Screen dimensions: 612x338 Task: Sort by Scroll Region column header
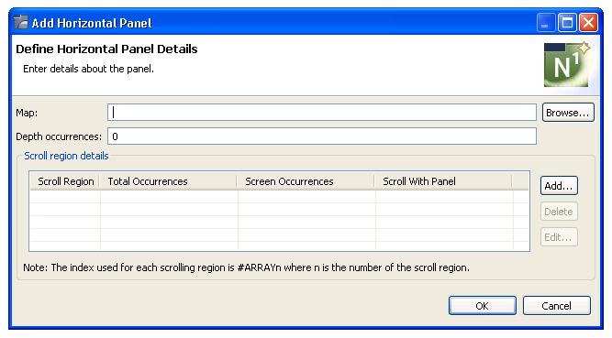pos(65,181)
